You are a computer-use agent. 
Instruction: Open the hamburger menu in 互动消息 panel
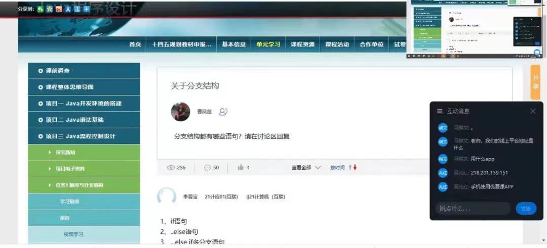[x=440, y=111]
